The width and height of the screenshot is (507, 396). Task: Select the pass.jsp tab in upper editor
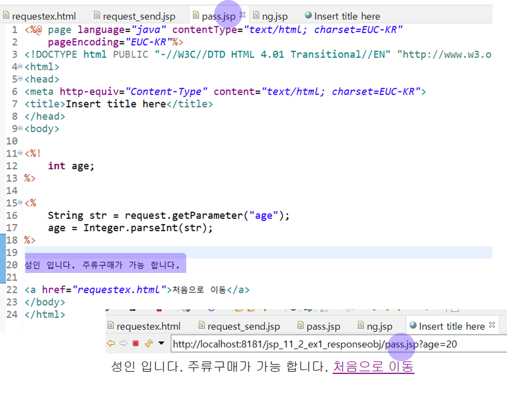[219, 16]
